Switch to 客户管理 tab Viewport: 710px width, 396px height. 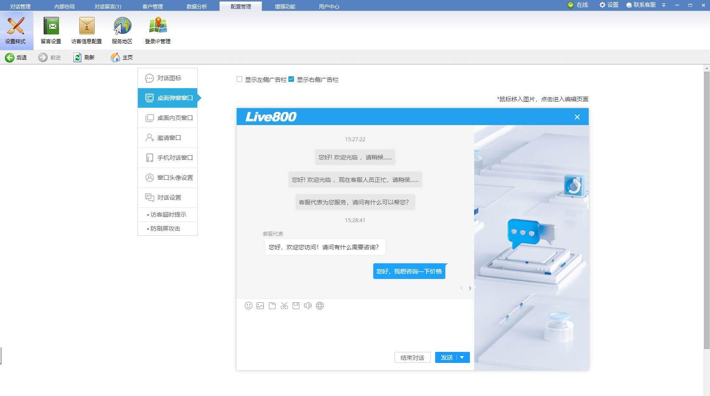coord(153,6)
